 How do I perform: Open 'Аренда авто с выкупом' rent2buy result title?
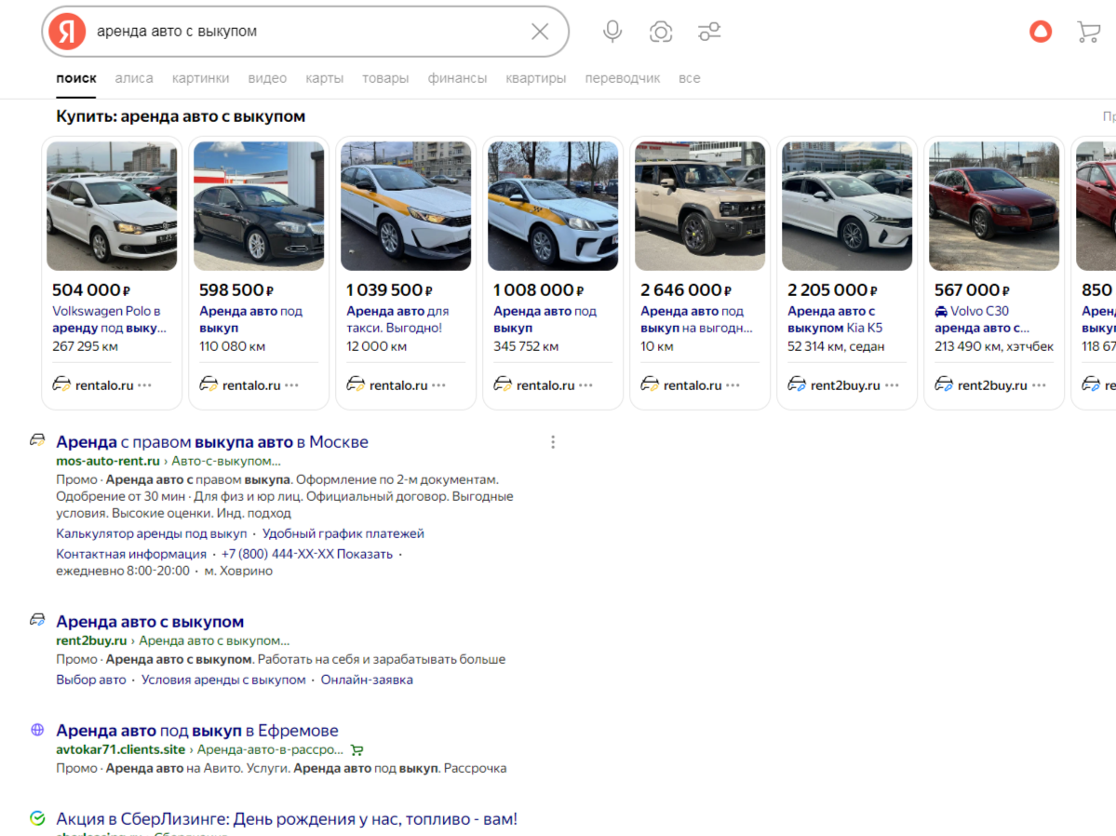(x=150, y=622)
